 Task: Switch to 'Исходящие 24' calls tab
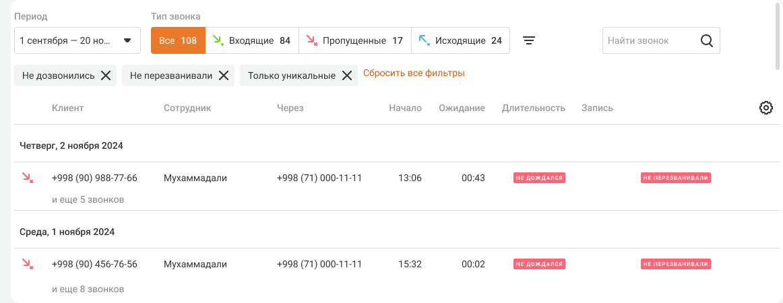click(x=460, y=40)
